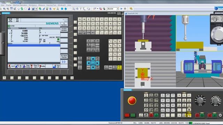Open the Measure menu
The width and height of the screenshot is (223, 125).
pyautogui.click(x=41, y=5)
